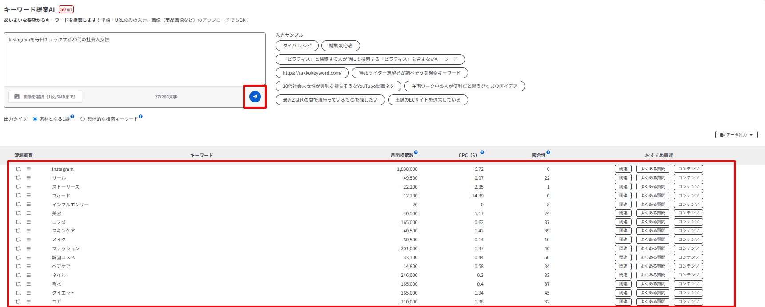Open the データ出力 dropdown
This screenshot has width=765, height=307.
point(737,134)
